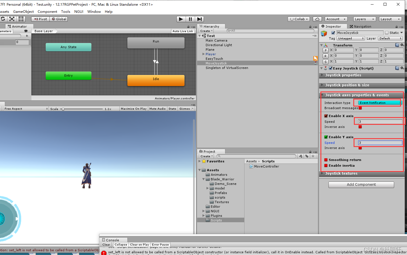This screenshot has width=407, height=255.
Task: Open the NGUI menu
Action: (79, 12)
